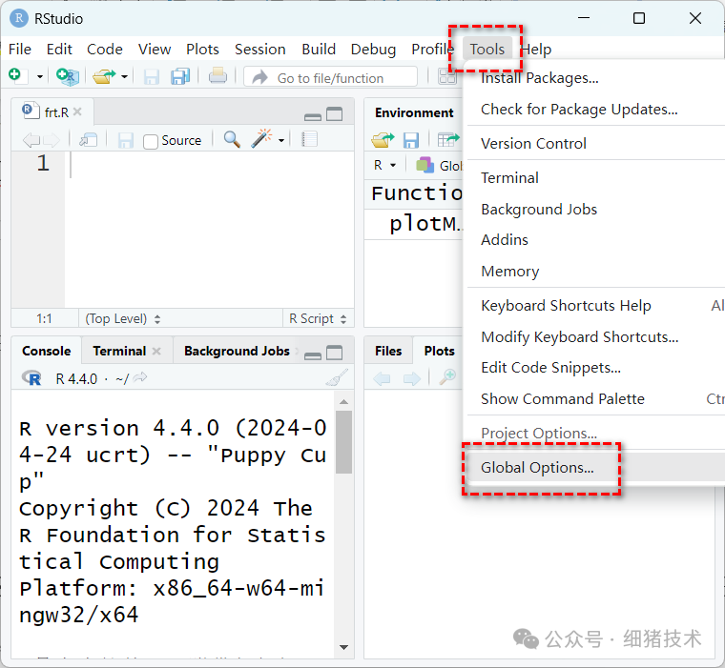Screen dimensions: 725x668
Task: Click into line 1 of the editor
Action: (211, 164)
